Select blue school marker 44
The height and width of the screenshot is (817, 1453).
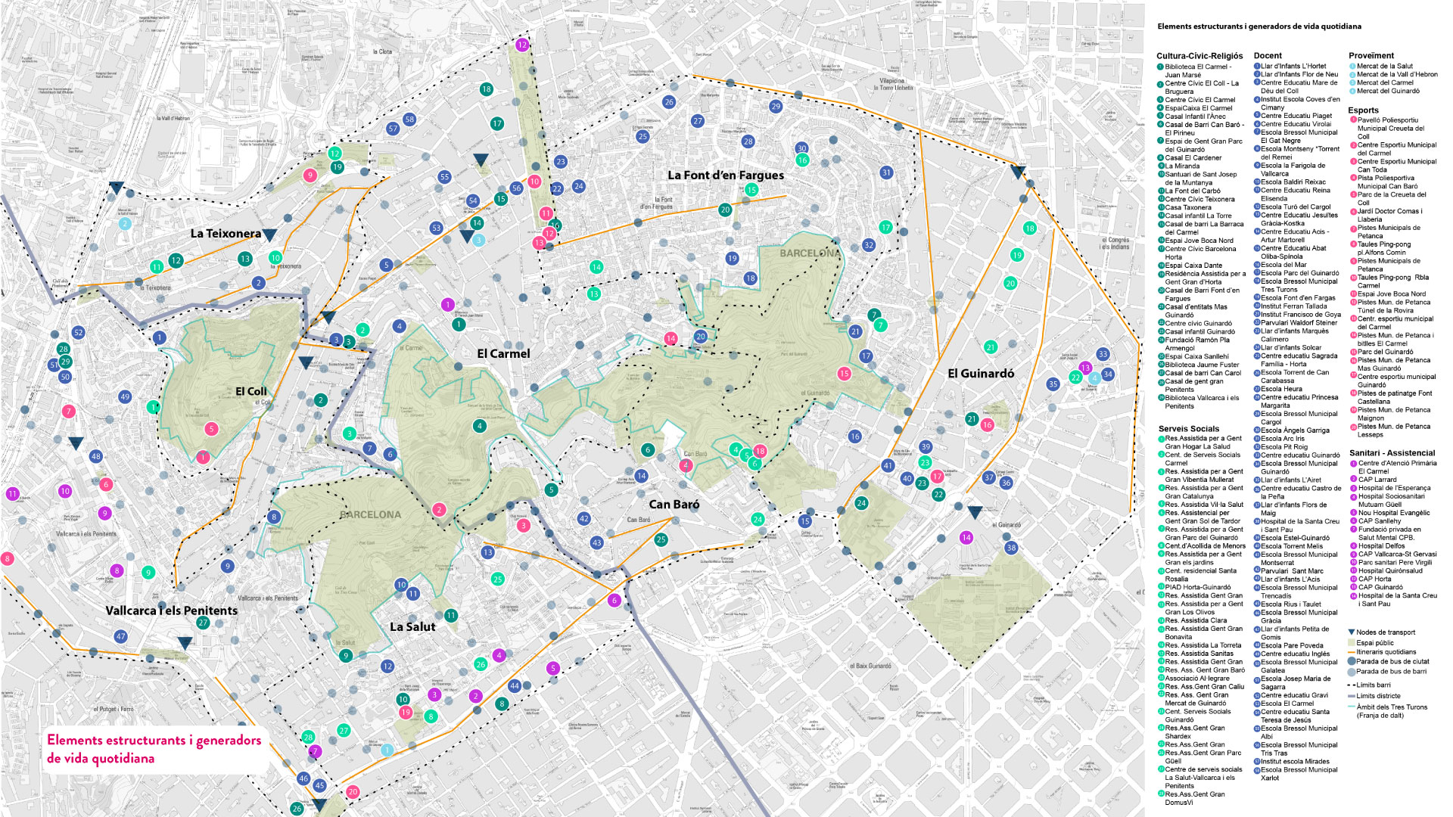click(x=515, y=685)
